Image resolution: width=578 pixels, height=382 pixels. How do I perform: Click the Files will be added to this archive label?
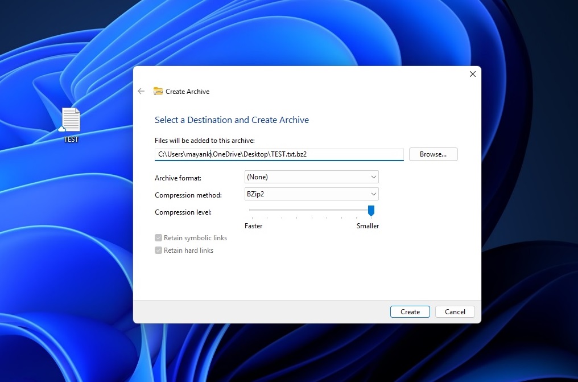pos(205,141)
